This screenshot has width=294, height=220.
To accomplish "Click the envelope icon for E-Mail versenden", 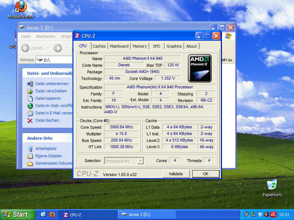I will point(30,113).
